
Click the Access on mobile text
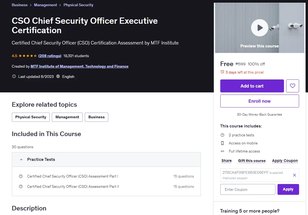[243, 143]
